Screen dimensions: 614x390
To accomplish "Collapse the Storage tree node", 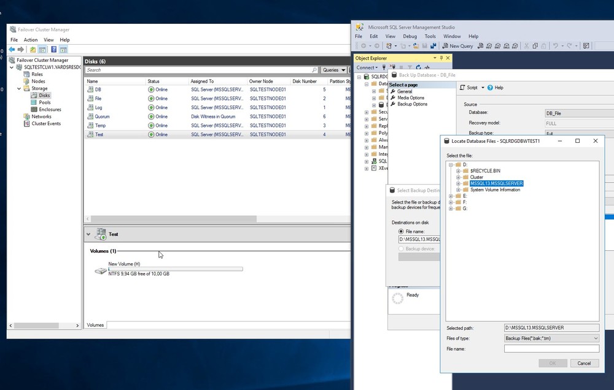I will pyautogui.click(x=19, y=89).
